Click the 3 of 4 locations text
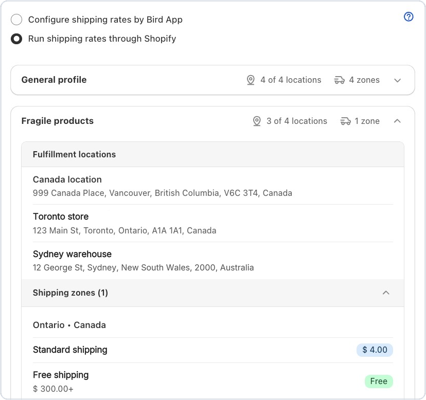The height and width of the screenshot is (400, 426). [x=297, y=121]
